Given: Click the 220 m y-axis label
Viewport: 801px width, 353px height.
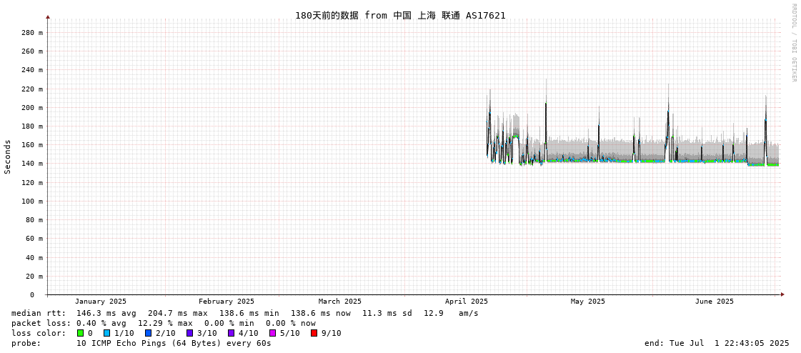Looking at the screenshot, I should [32, 89].
